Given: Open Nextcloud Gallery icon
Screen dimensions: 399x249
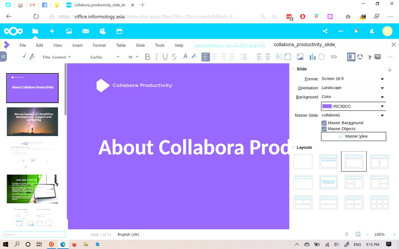Looking at the screenshot, I should coord(69,31).
